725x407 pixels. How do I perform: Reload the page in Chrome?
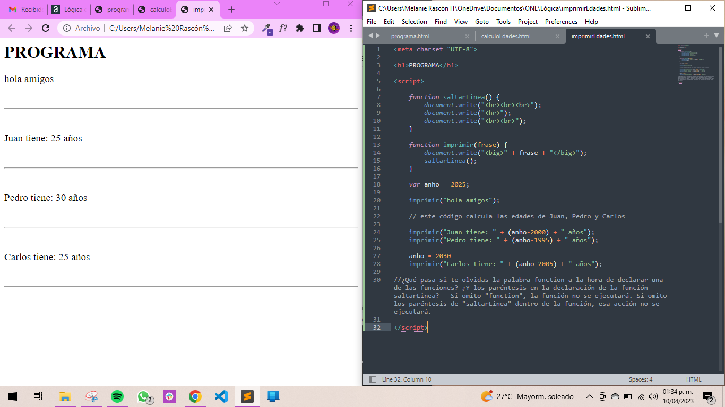click(46, 28)
